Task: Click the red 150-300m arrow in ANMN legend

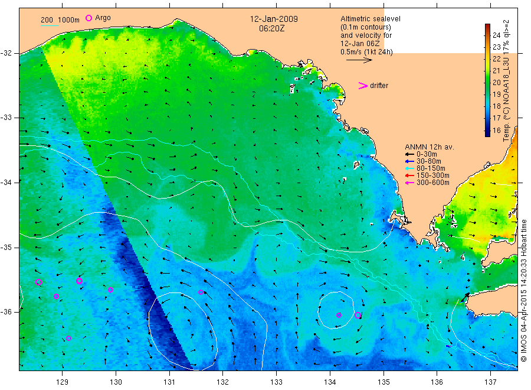Action: tap(409, 175)
